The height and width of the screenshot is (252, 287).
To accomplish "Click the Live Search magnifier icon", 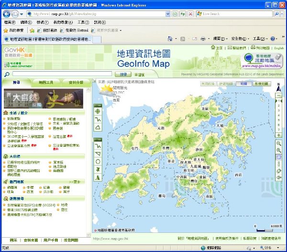I will (277, 14).
